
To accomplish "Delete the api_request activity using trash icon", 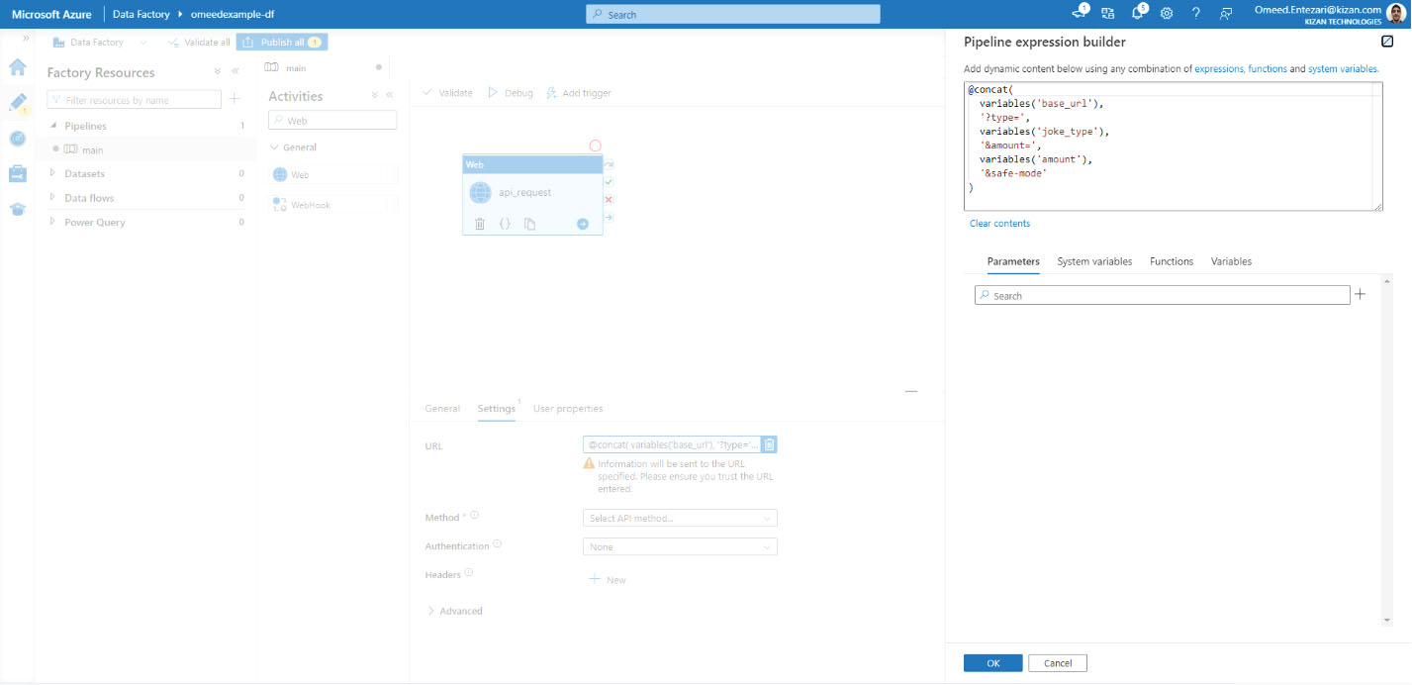I will pos(480,224).
